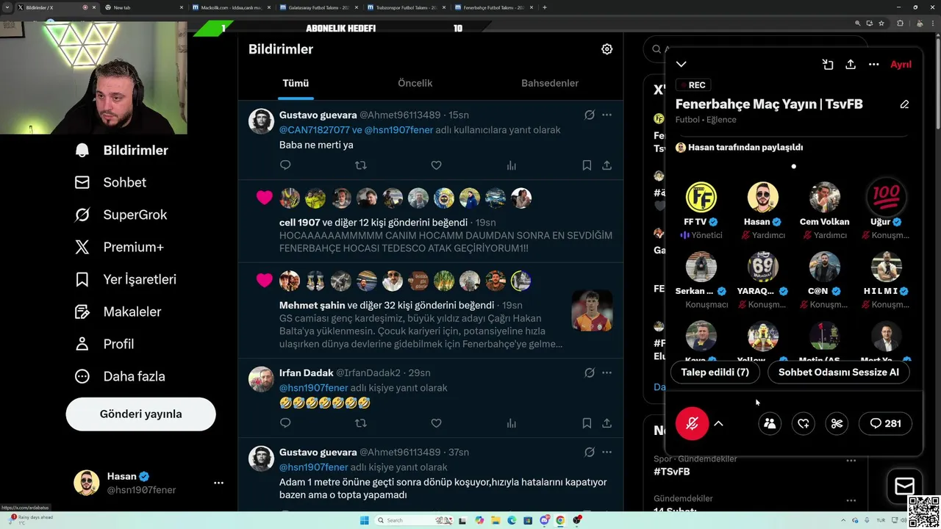The width and height of the screenshot is (941, 529).
Task: Repost the 'Baba ne merti ya' post
Action: 360,165
